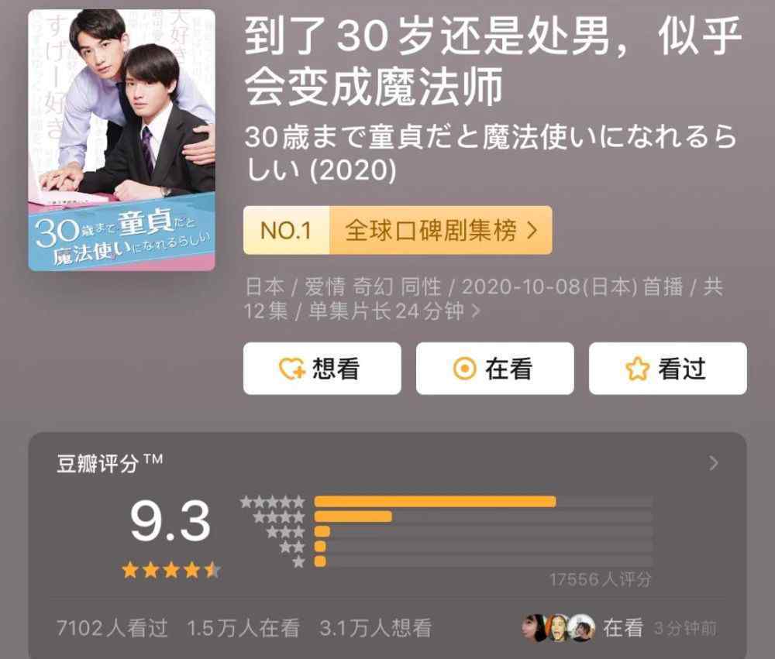Tap the star icon on 看过
Image resolution: width=775 pixels, height=659 pixels.
click(637, 369)
